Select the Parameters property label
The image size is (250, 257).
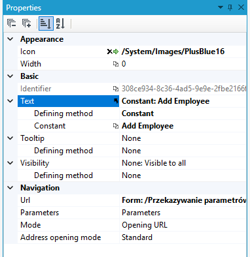pyautogui.click(x=39, y=213)
